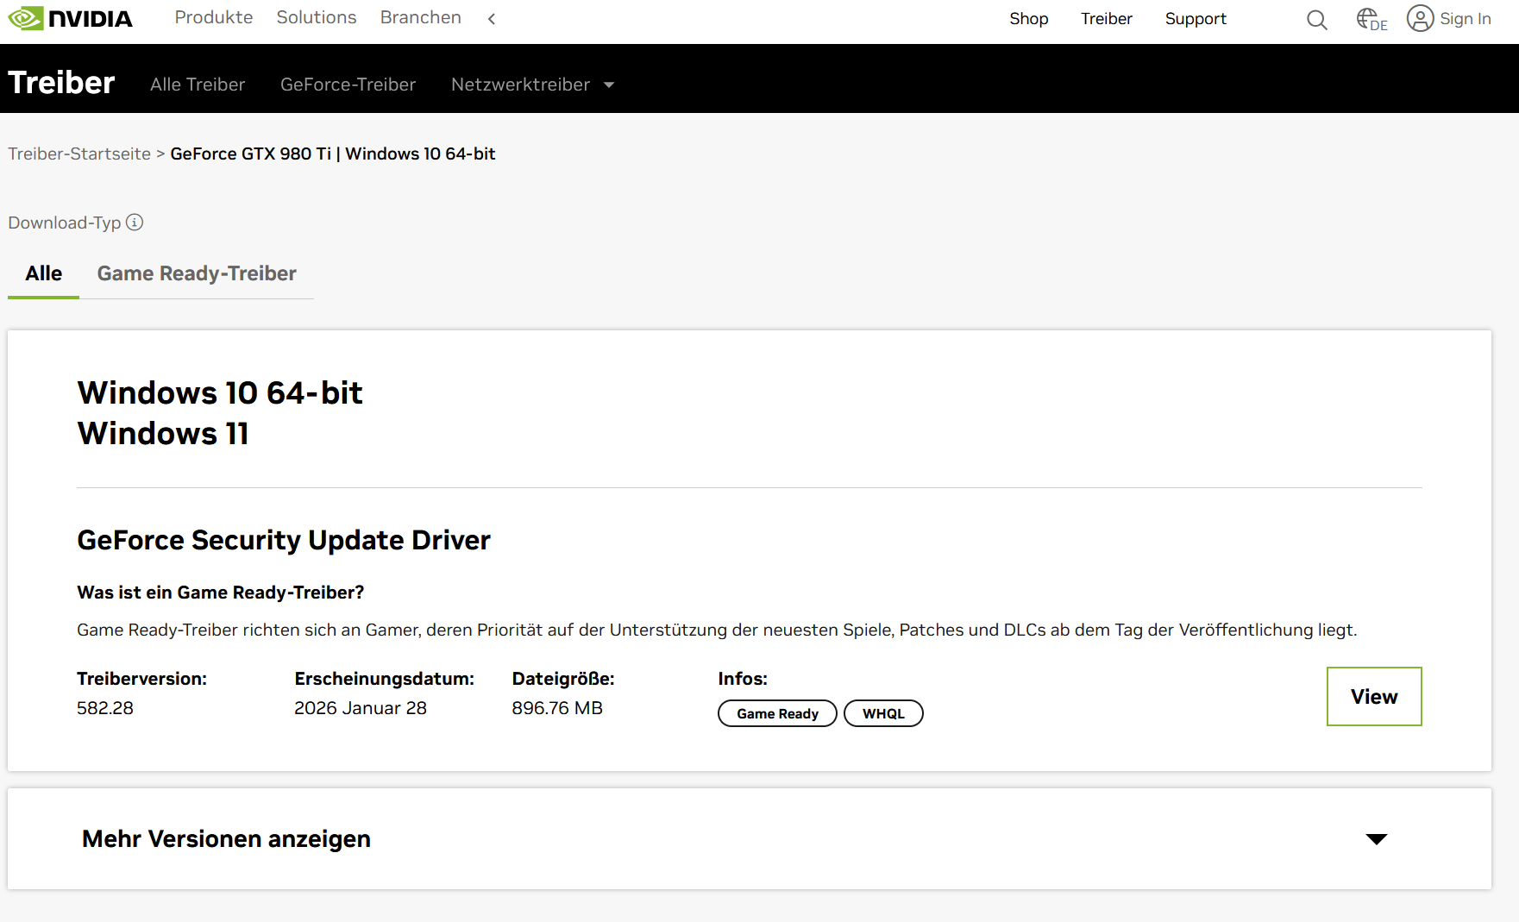Open the Solutions menu
This screenshot has width=1519, height=922.
point(317,17)
